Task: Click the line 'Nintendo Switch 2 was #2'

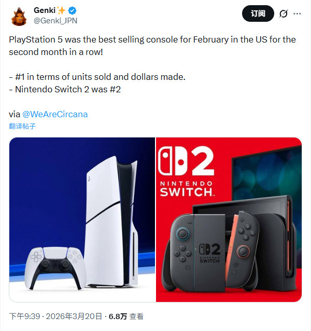Action: point(65,89)
